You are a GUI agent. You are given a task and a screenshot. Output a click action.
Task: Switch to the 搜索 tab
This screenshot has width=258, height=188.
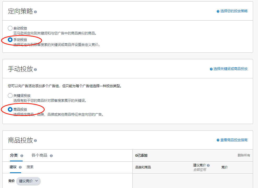pyautogui.click(x=30, y=167)
